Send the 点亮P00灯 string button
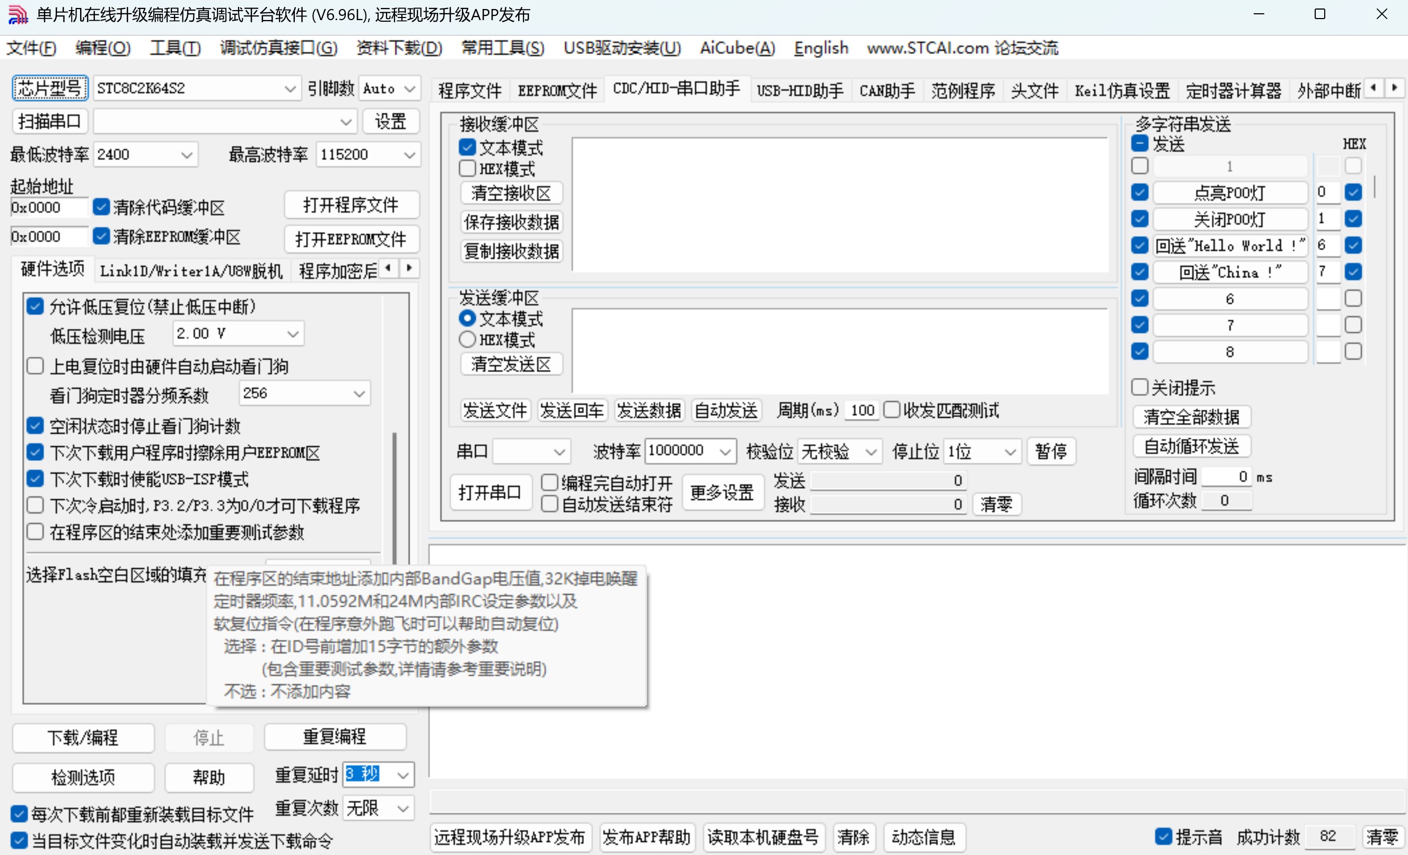The width and height of the screenshot is (1408, 855). tap(1230, 192)
